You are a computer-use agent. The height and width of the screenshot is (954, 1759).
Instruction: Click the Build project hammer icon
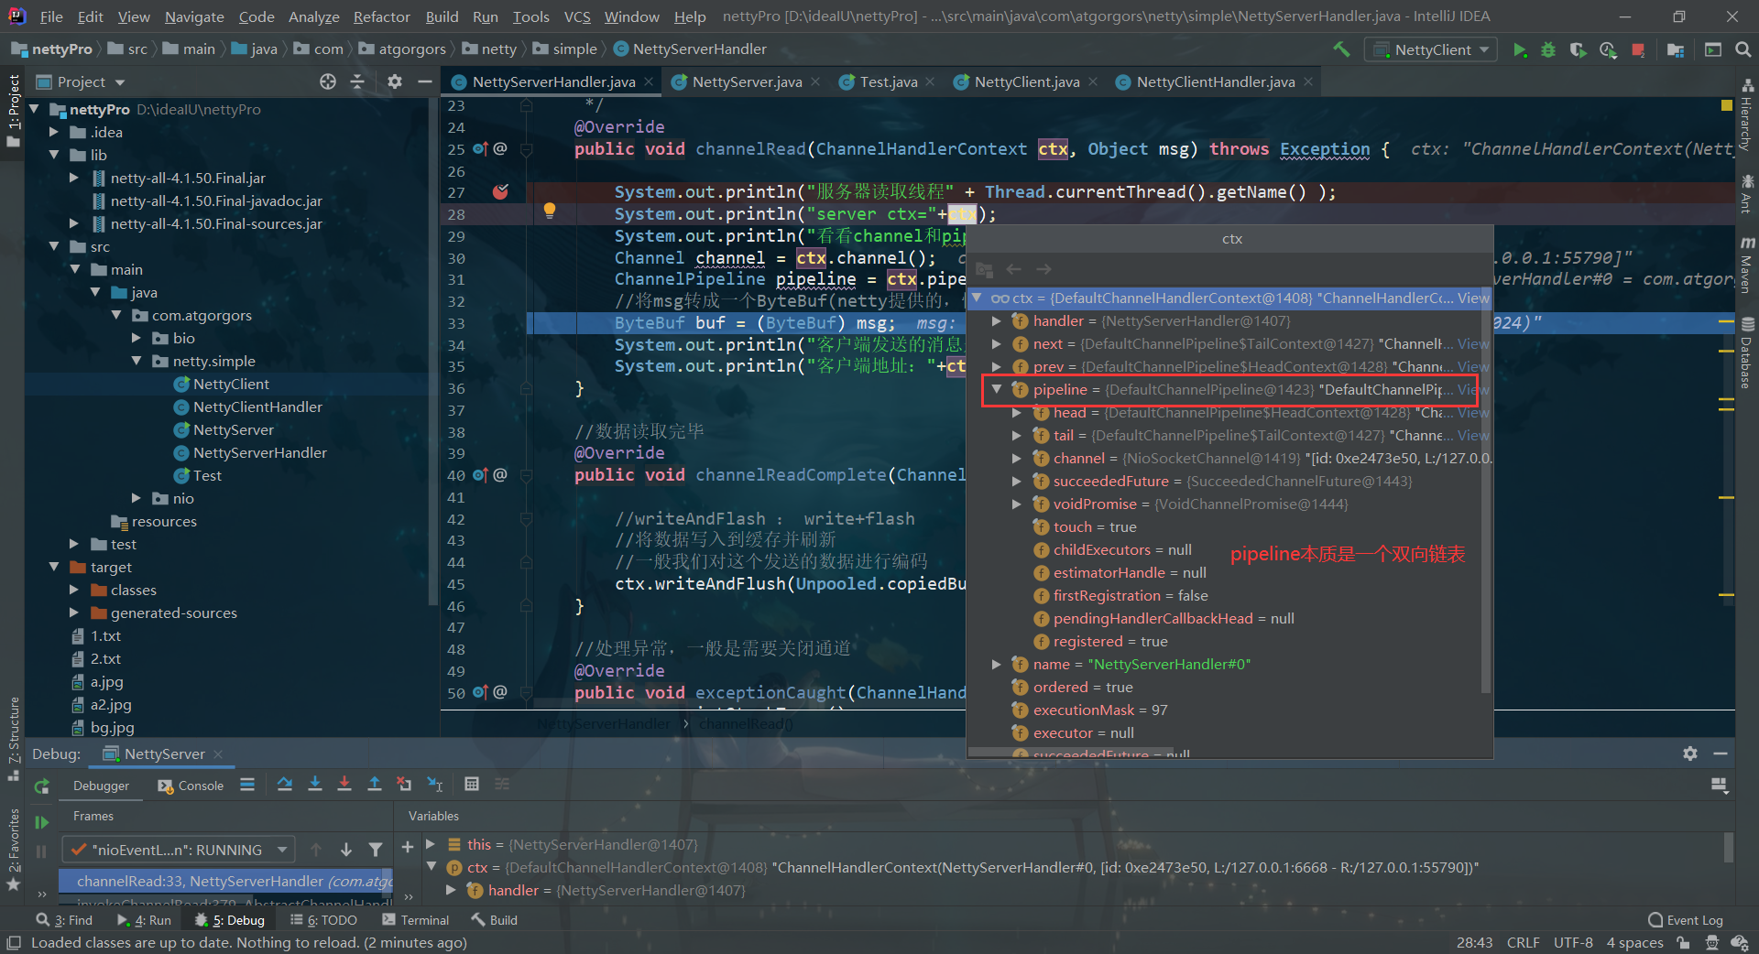pos(1341,50)
